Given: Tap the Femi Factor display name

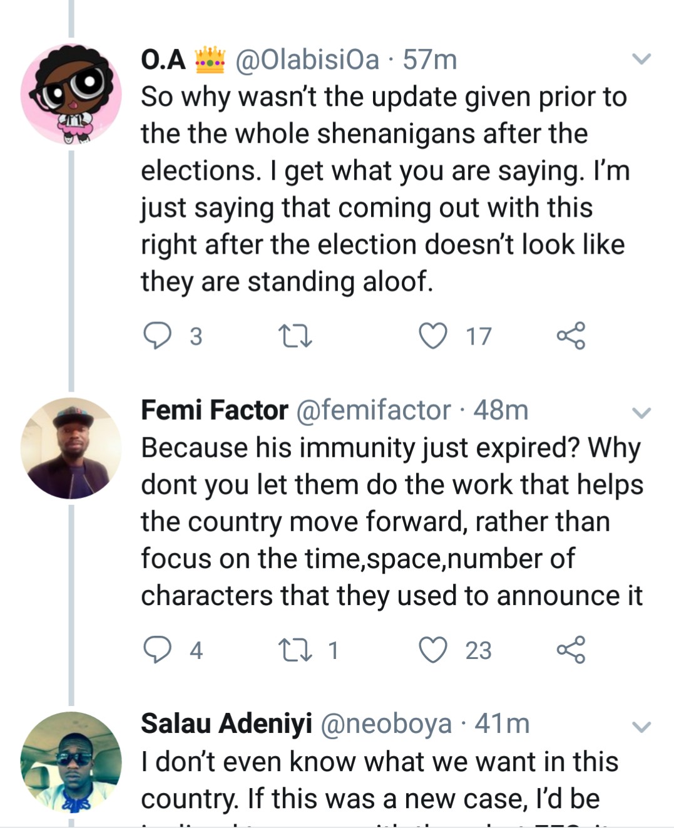Looking at the screenshot, I should (215, 410).
